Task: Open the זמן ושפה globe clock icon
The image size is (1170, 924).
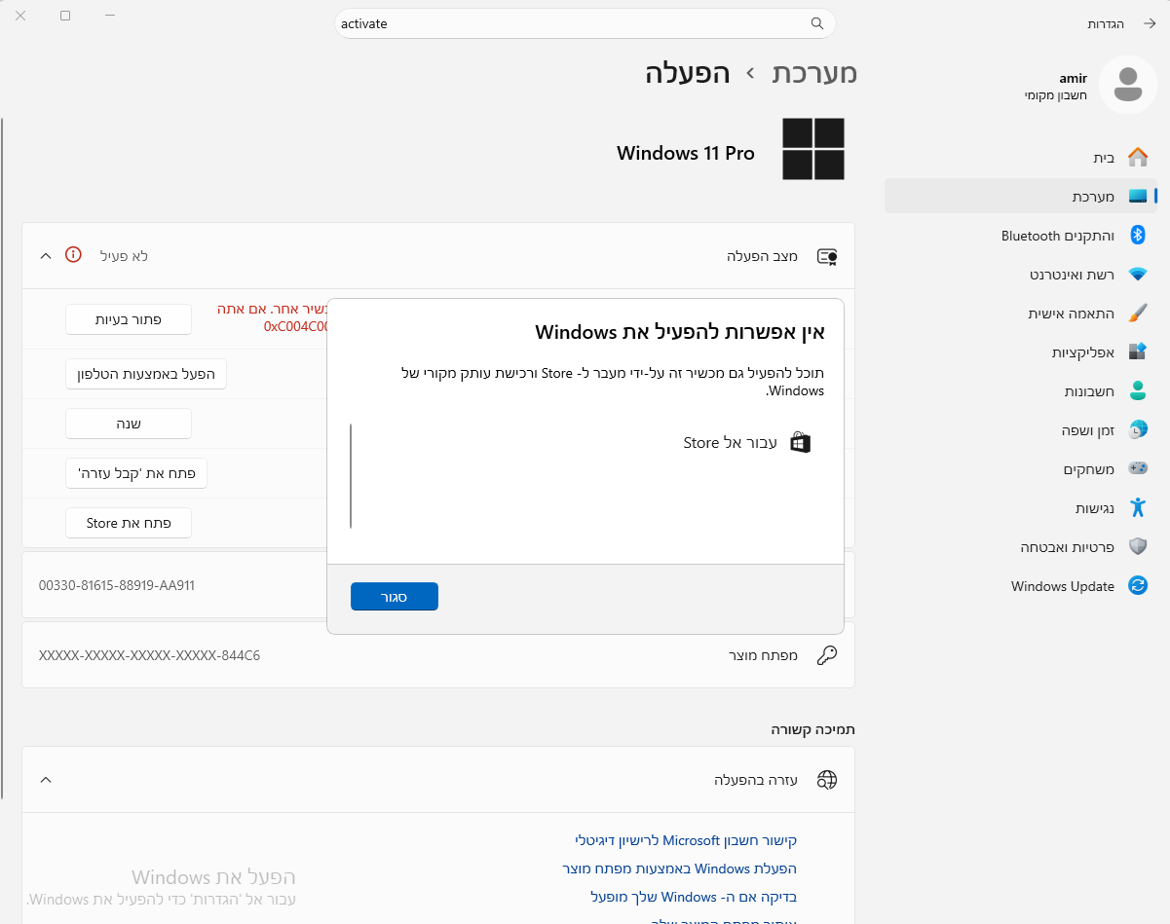Action: [1137, 429]
